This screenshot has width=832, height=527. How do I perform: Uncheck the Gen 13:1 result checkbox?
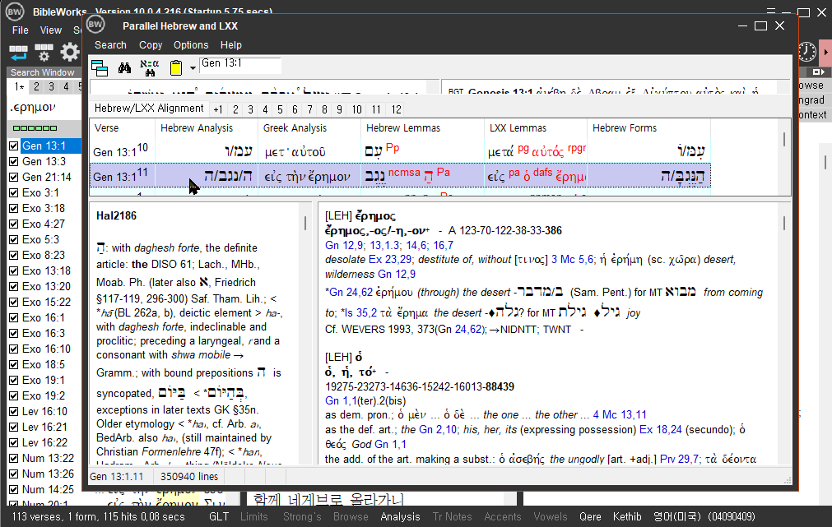coord(14,146)
